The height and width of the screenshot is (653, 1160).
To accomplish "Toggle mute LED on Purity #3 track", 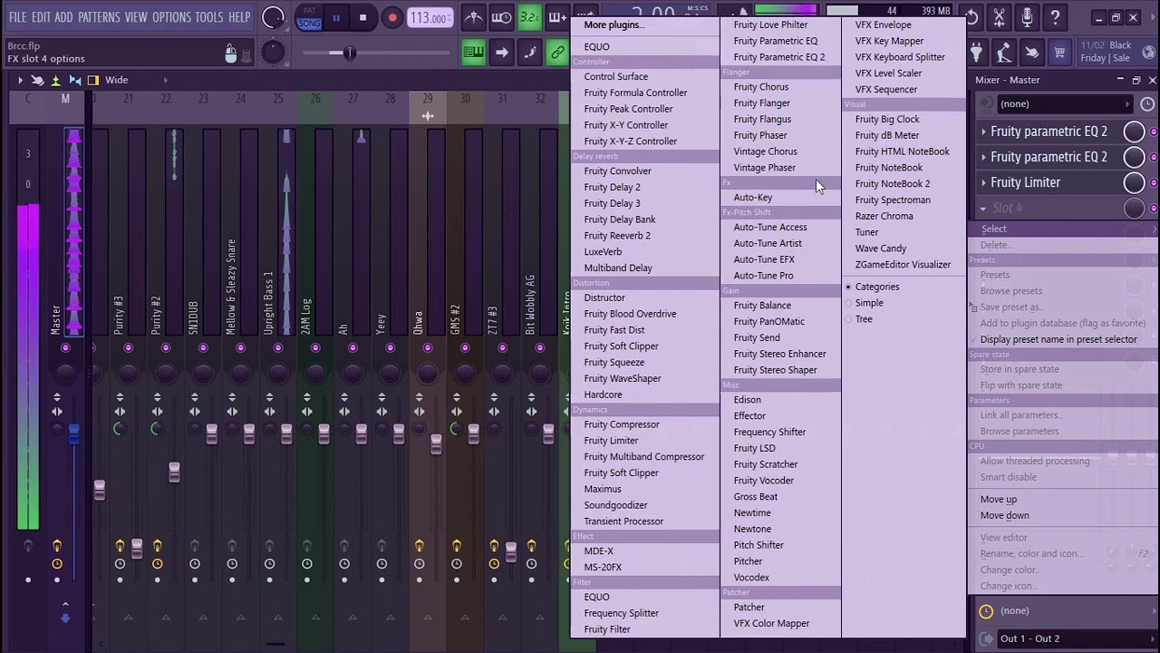I will point(128,348).
